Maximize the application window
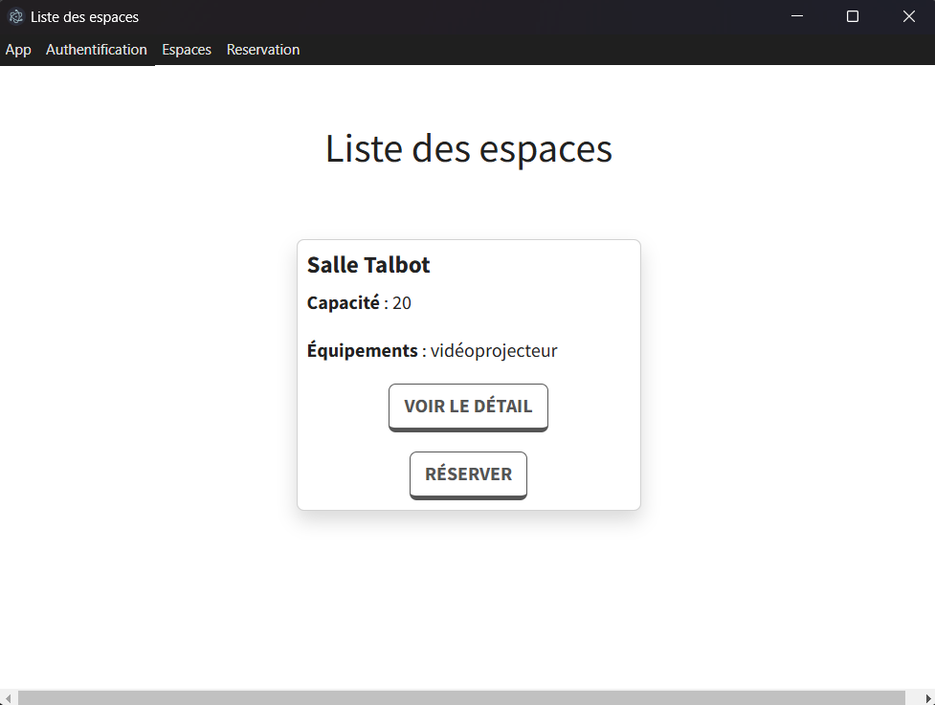 pyautogui.click(x=853, y=16)
